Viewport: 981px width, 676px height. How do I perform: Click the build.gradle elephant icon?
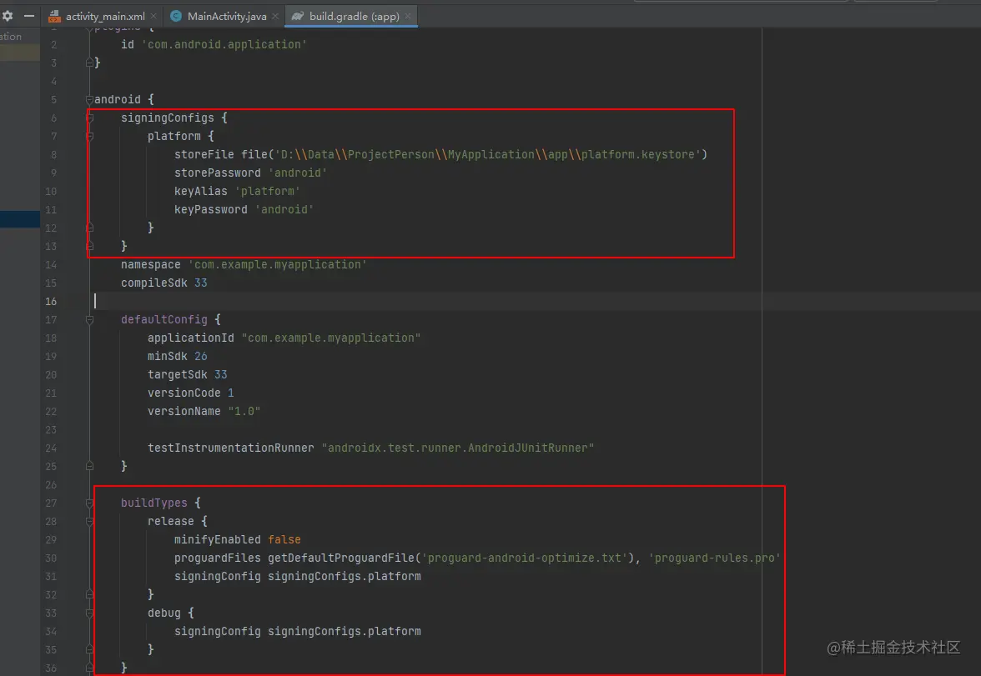tap(297, 17)
